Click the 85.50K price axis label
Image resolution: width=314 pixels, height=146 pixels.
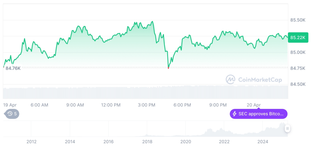pyautogui.click(x=298, y=20)
